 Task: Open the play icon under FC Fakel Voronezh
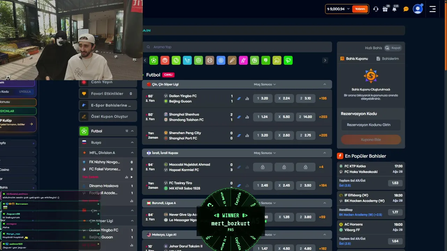132,177
